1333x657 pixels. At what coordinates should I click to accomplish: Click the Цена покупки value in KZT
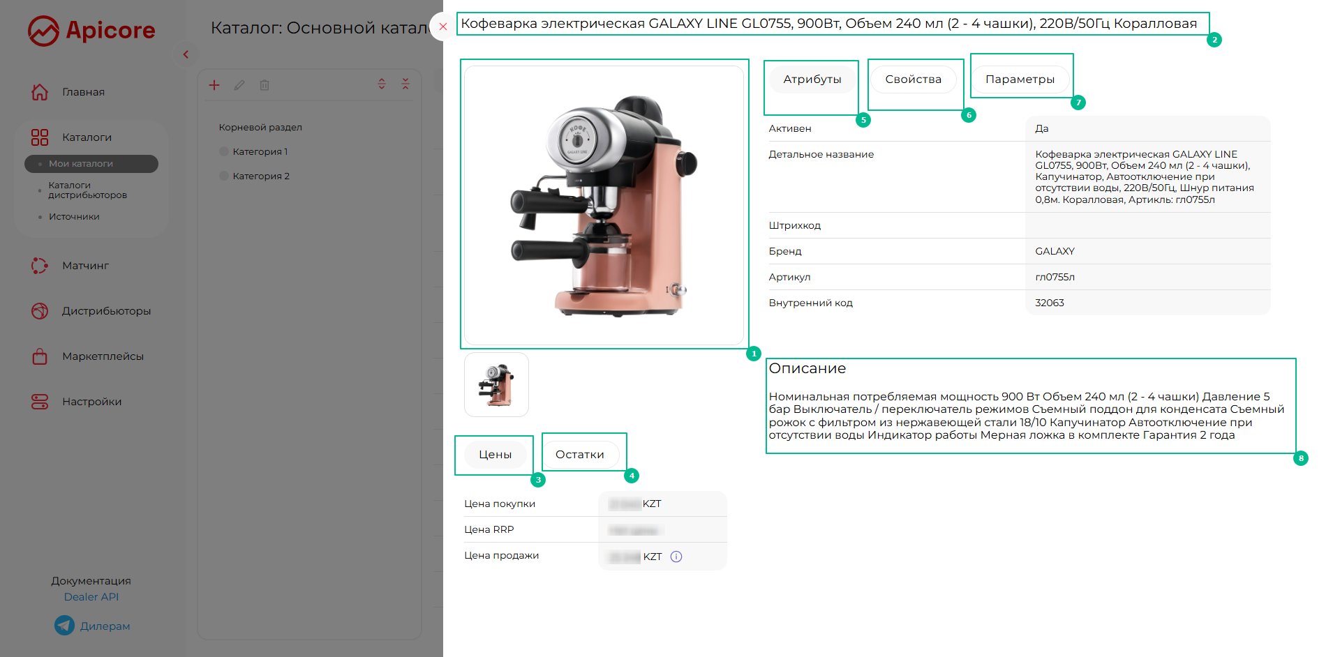[635, 504]
